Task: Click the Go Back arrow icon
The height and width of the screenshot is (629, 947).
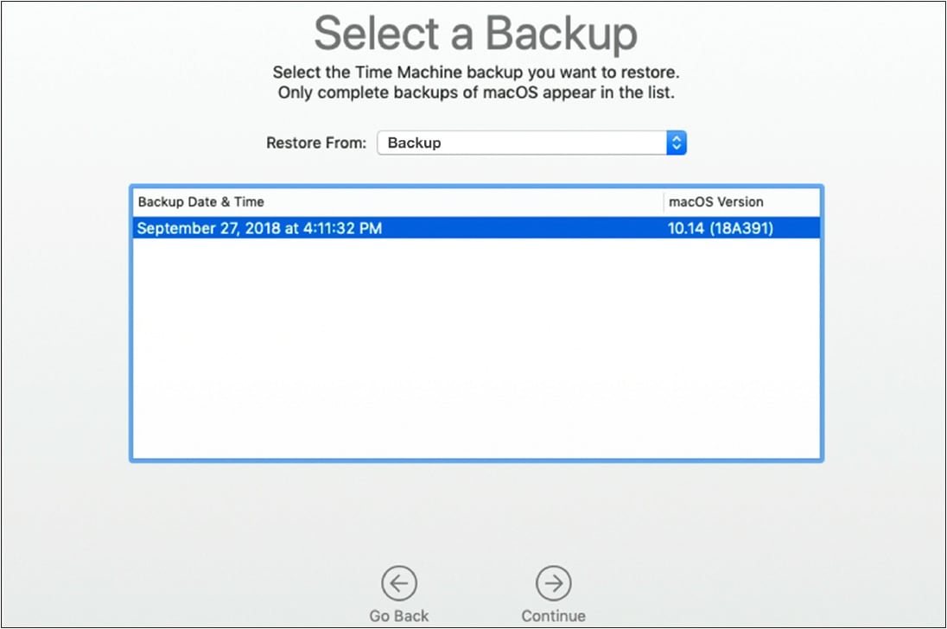Action: click(x=398, y=582)
